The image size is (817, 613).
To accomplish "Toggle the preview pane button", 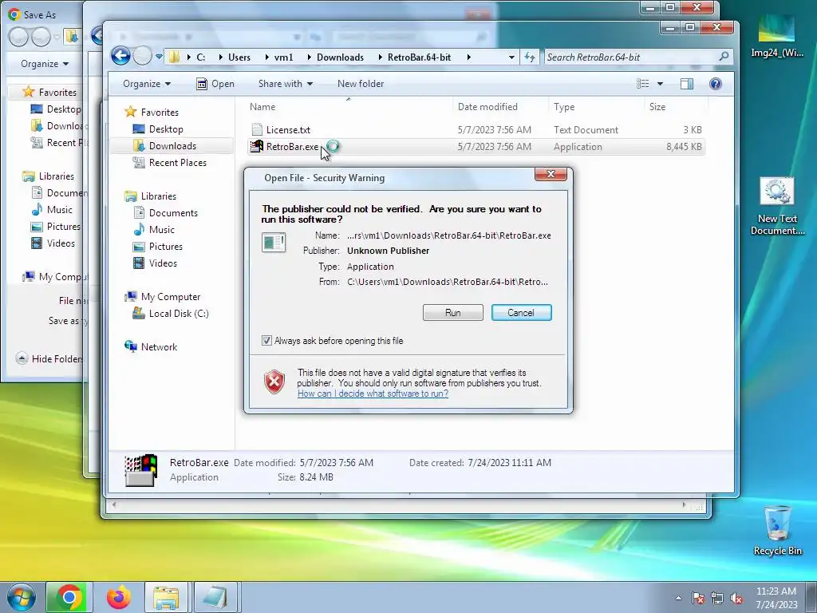I will pyautogui.click(x=687, y=84).
